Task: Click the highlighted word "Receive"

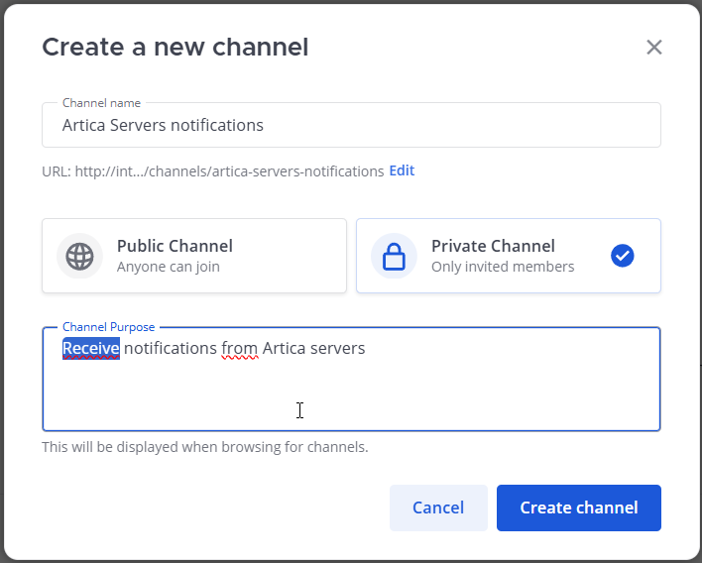Action: 91,349
